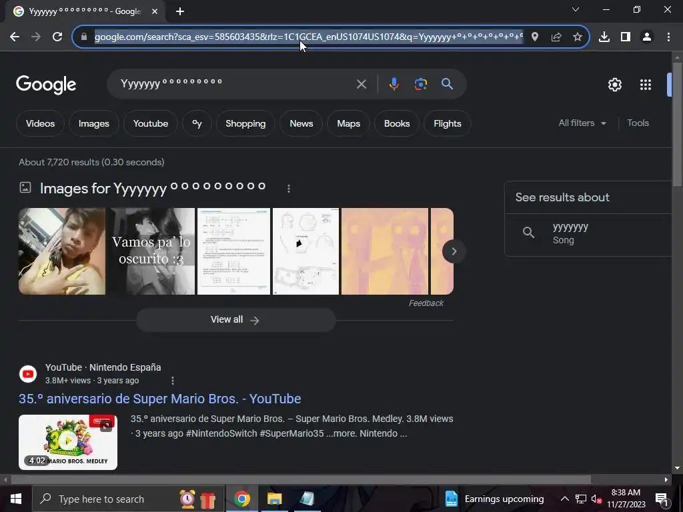Viewport: 683px width, 512px height.
Task: Switch to Books results
Action: [397, 123]
